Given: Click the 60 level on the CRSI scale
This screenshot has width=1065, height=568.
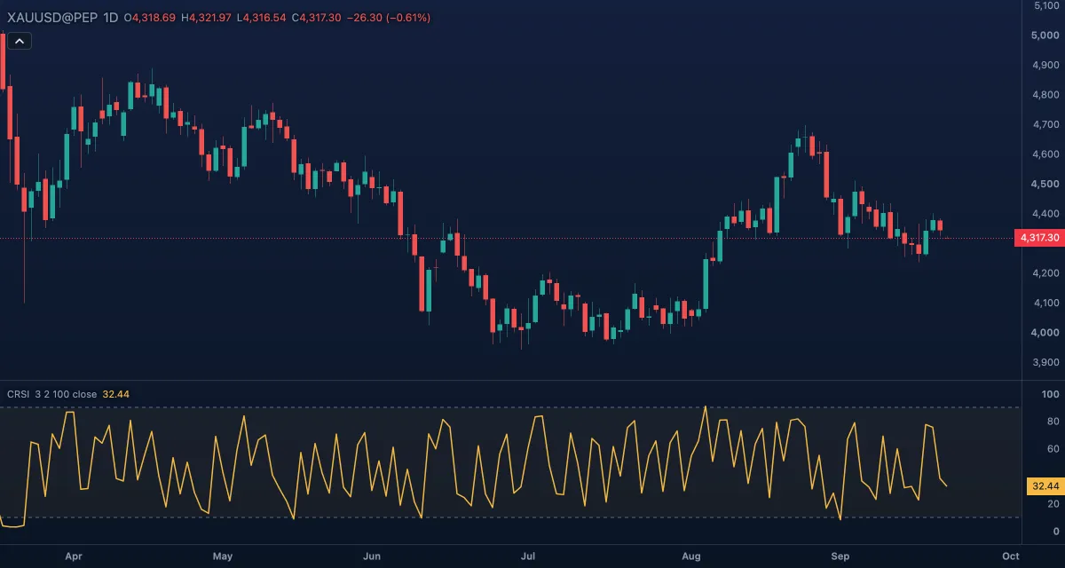Looking at the screenshot, I should [1053, 449].
